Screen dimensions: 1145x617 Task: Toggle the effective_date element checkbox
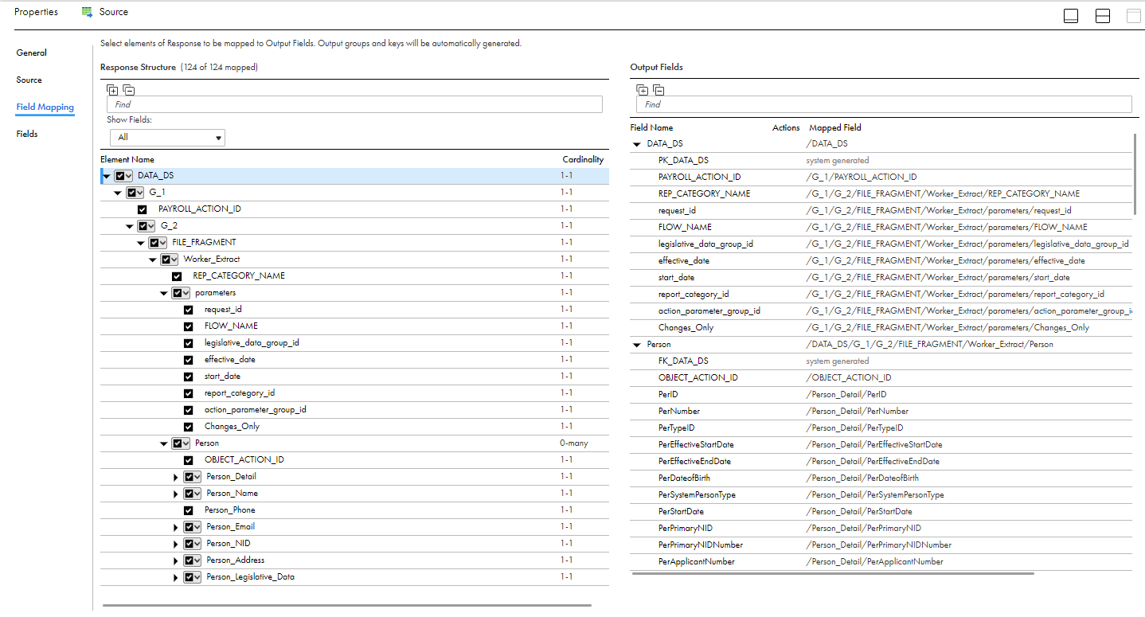tap(189, 360)
